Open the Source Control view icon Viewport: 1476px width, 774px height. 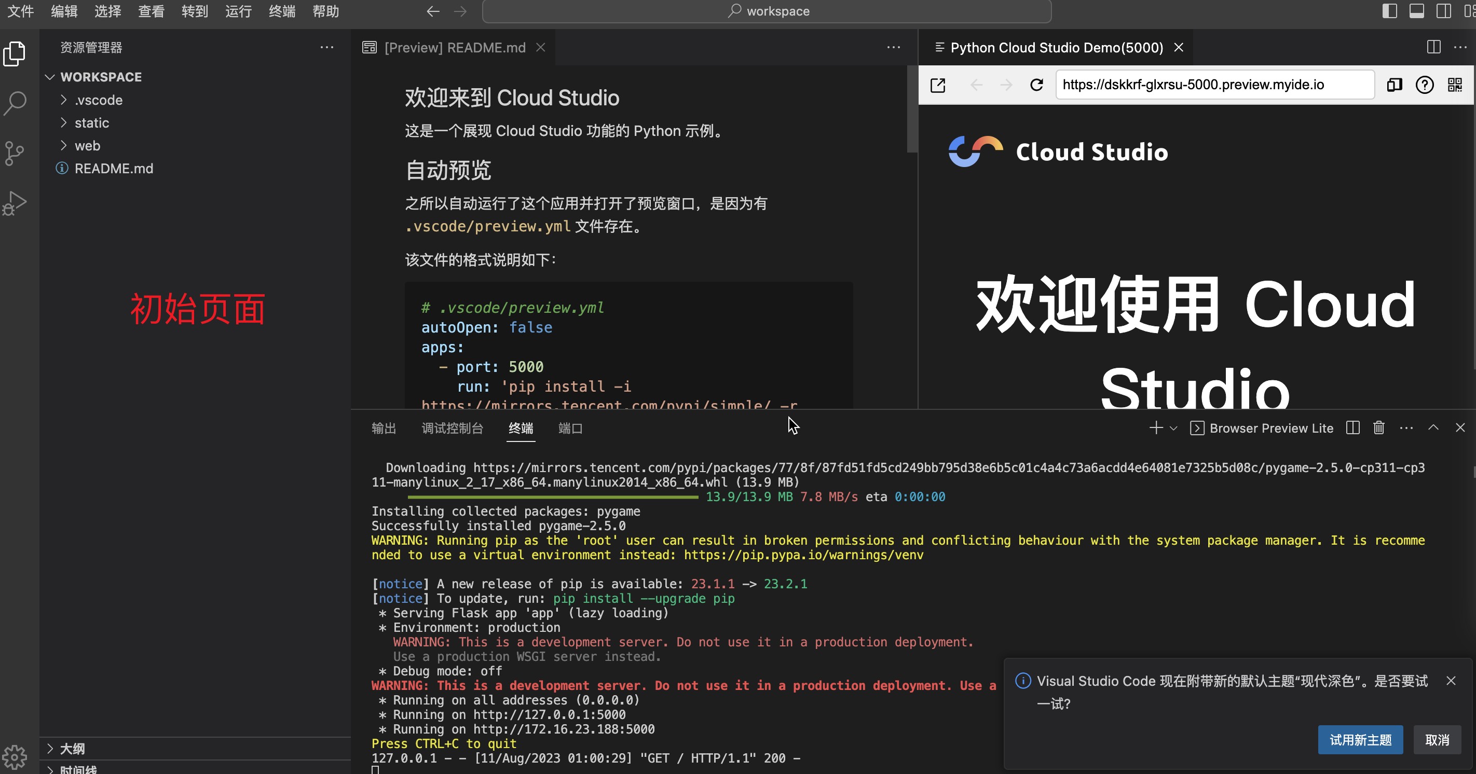15,153
